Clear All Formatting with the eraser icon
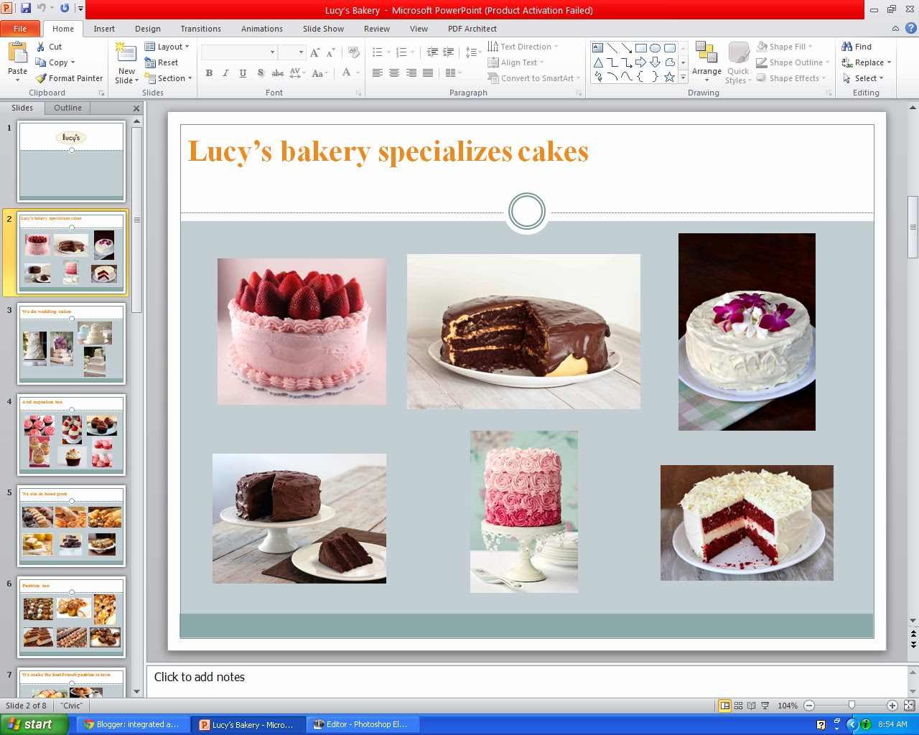919x735 pixels. [352, 52]
